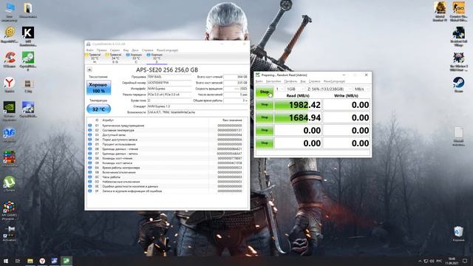473x266 pixels.
Task: Open the Язык(Language) menu in CrystalDiskMark
Action: click(x=334, y=81)
